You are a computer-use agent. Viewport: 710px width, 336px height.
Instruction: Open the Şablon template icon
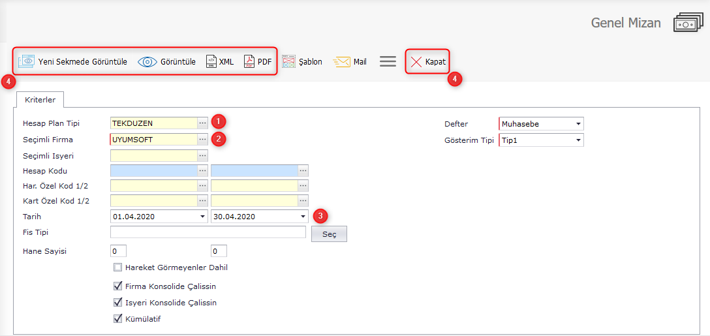(289, 62)
